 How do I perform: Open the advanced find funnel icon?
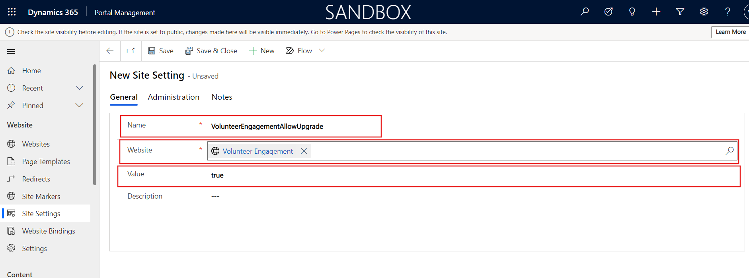680,12
